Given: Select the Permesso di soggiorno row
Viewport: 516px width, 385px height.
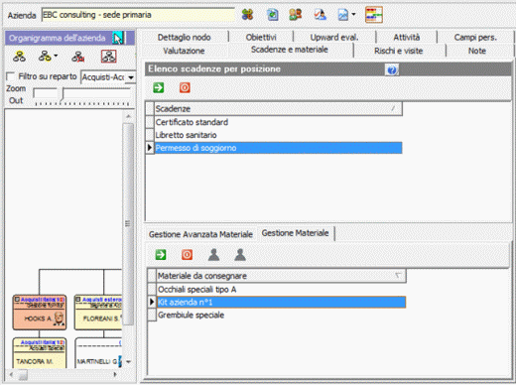Looking at the screenshot, I should (x=278, y=148).
